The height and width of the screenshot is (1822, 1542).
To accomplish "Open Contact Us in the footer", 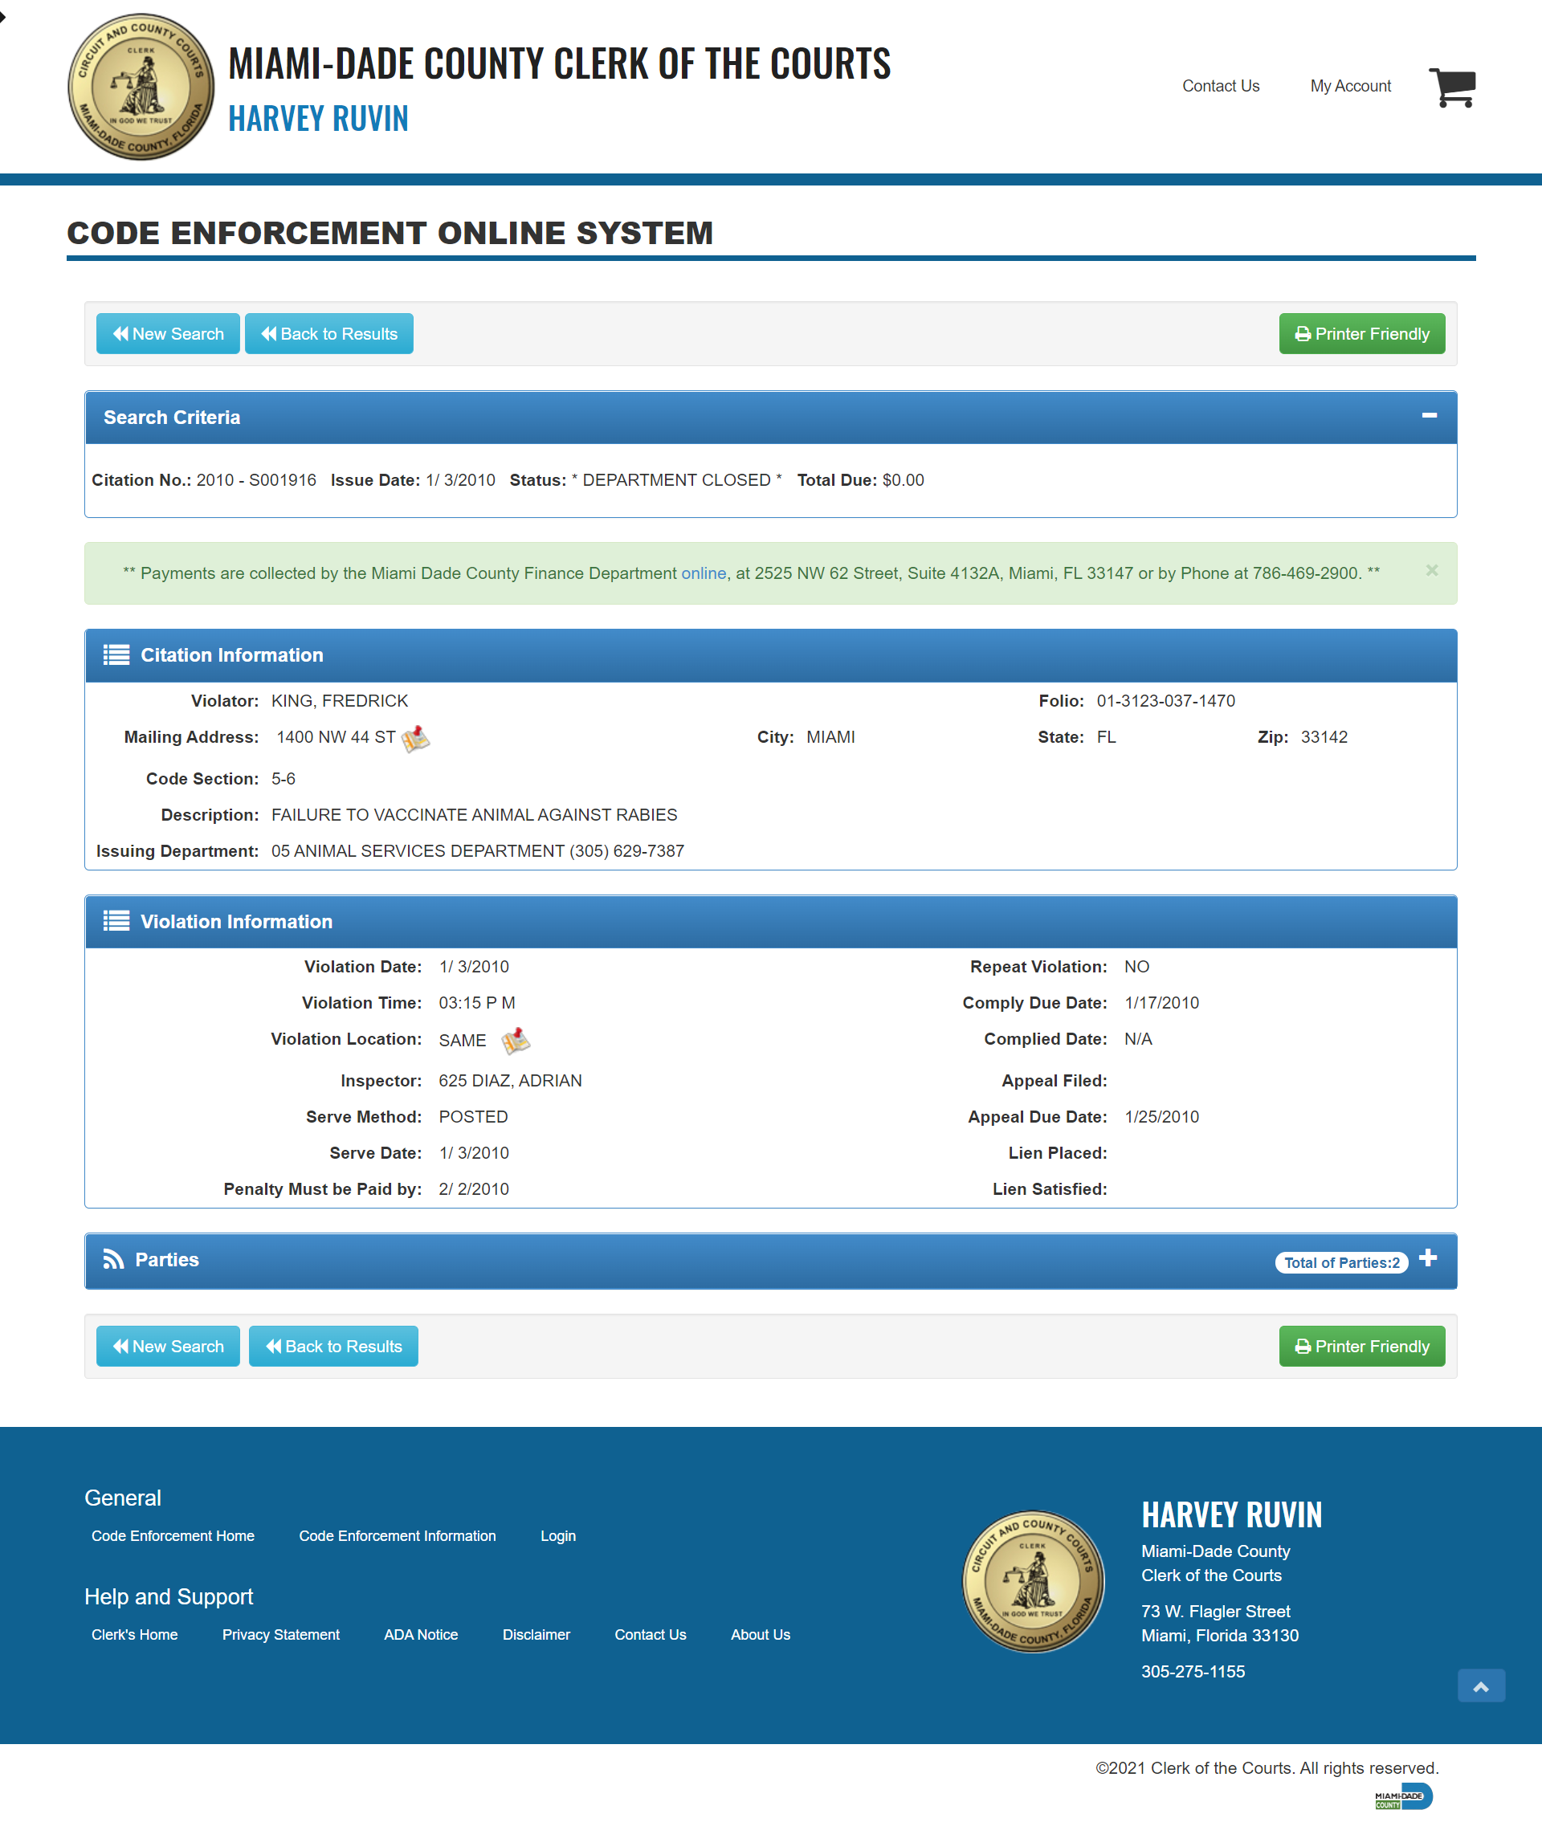I will tap(651, 1635).
